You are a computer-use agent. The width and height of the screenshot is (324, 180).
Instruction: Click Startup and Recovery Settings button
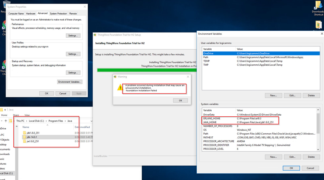tap(73, 73)
